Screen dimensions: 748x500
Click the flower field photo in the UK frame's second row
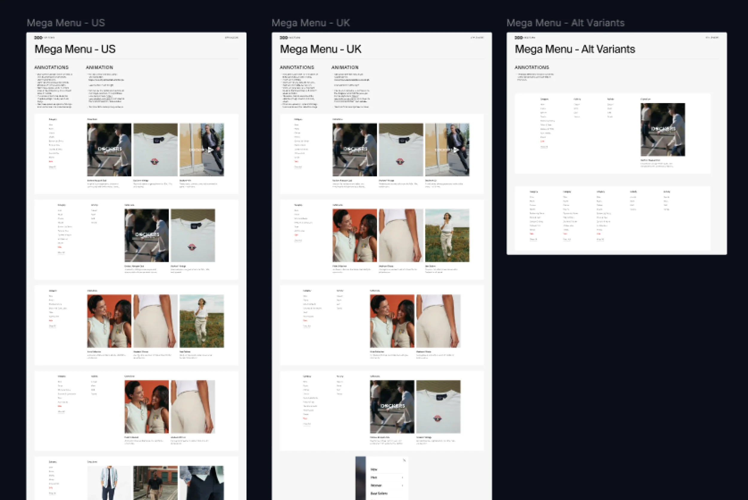tap(447, 235)
